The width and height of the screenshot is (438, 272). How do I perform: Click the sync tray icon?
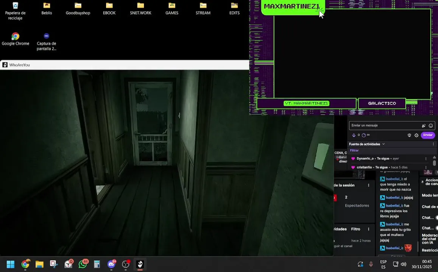tap(360, 264)
